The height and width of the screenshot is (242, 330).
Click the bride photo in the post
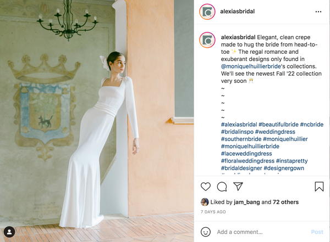click(97, 121)
